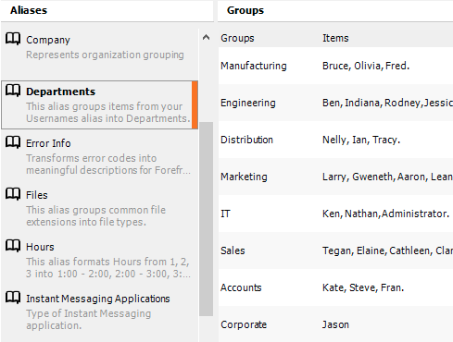Image resolution: width=453 pixels, height=342 pixels.
Task: Select the Engineering group row
Action: [x=335, y=103]
